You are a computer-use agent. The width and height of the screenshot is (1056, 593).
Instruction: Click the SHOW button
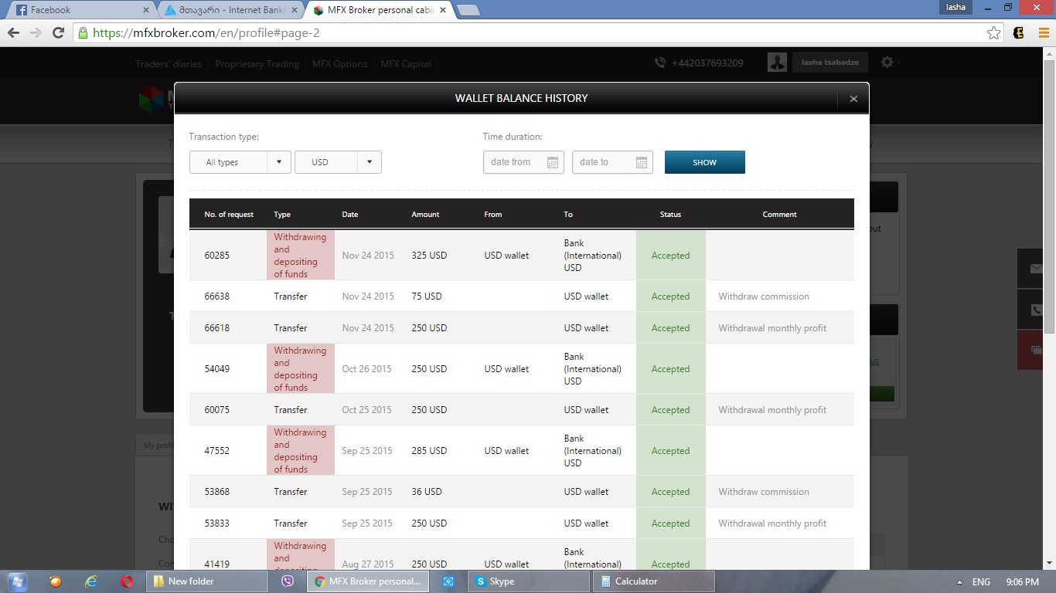point(705,162)
